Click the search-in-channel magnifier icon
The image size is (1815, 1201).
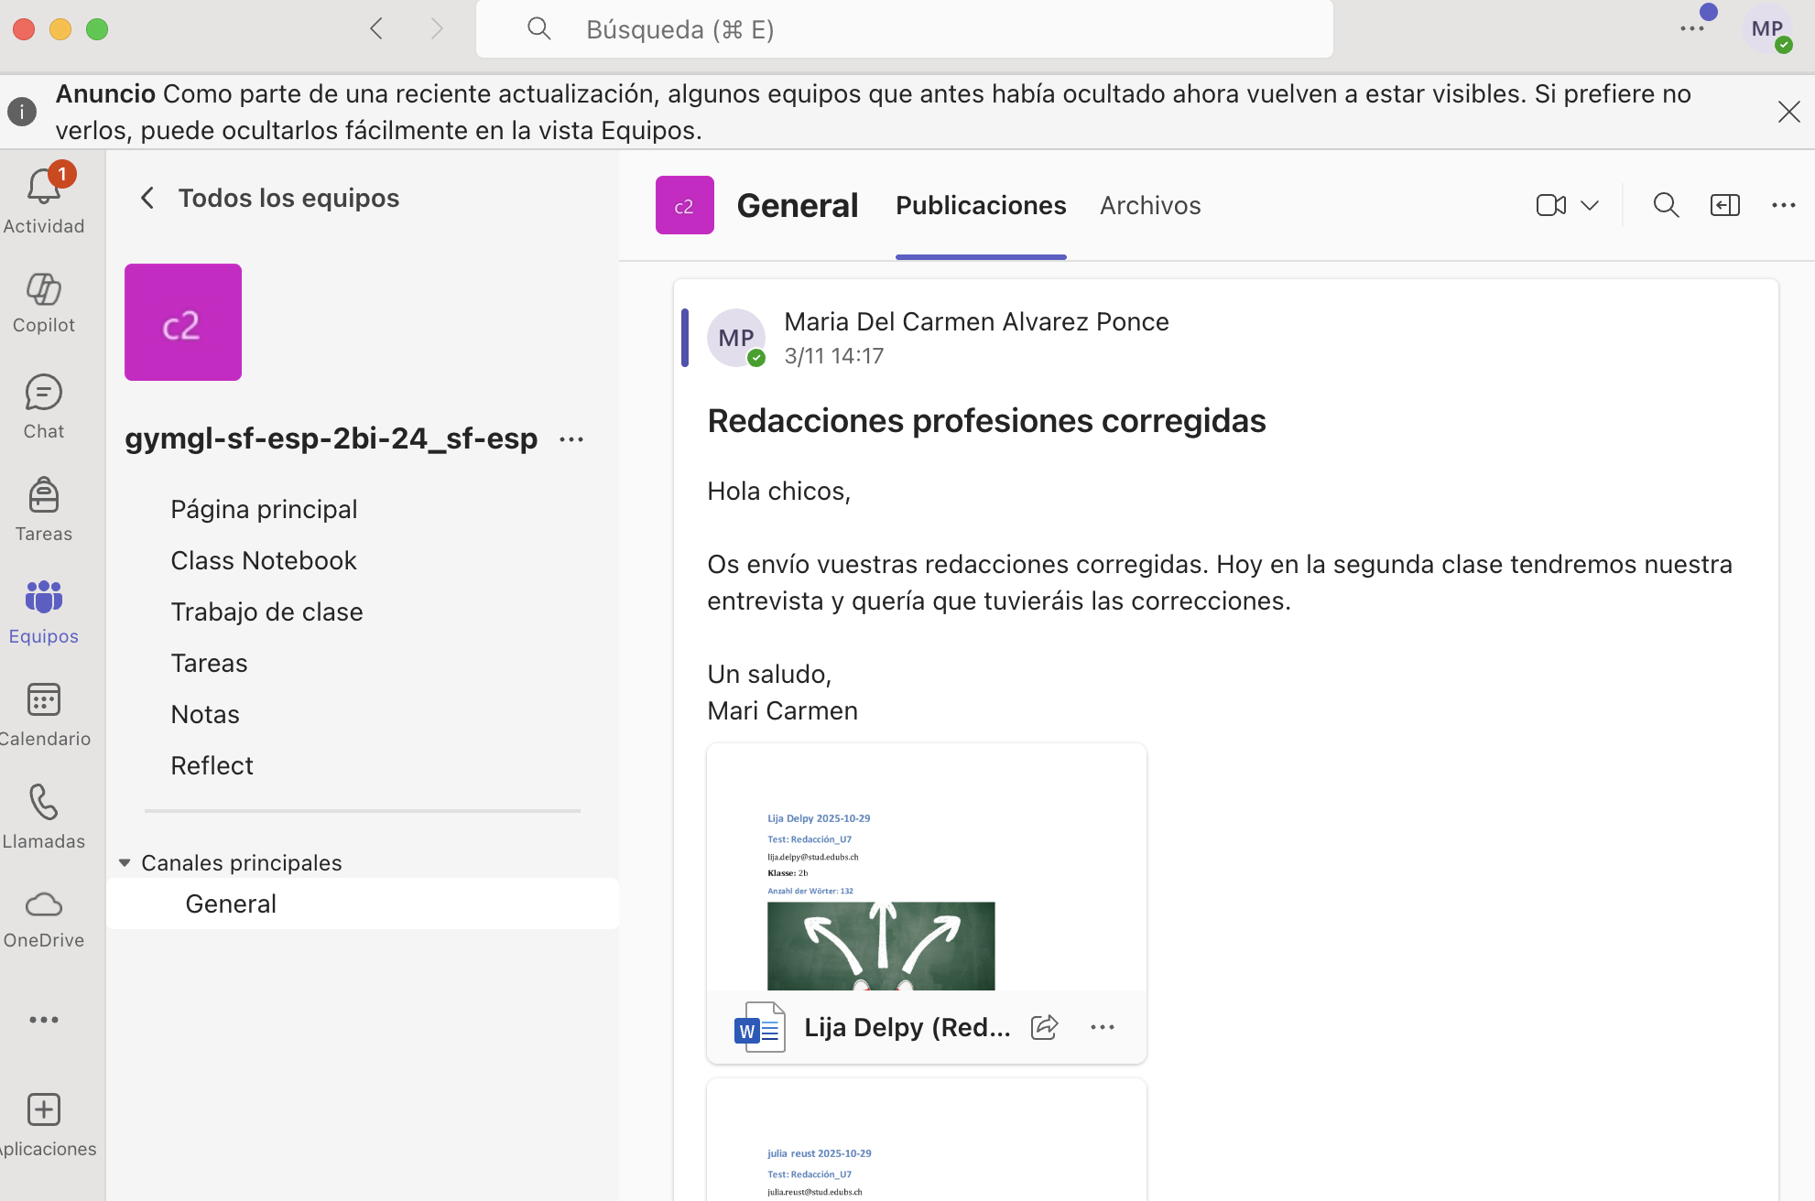click(x=1666, y=205)
